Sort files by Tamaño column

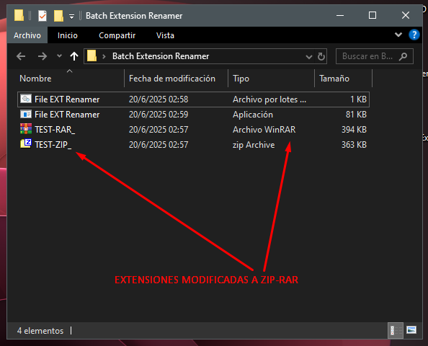[x=334, y=79]
